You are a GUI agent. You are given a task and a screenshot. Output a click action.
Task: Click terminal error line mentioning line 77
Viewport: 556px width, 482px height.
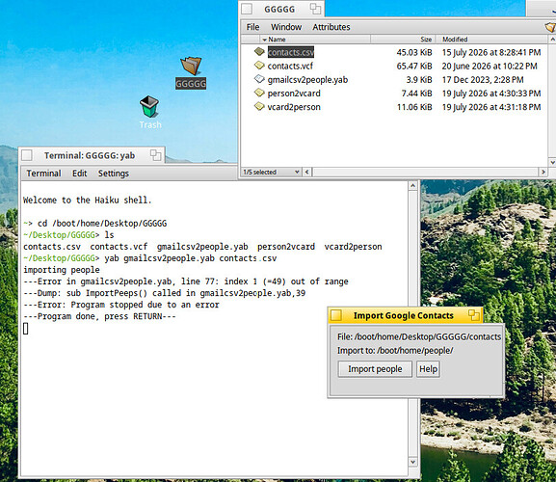point(186,281)
